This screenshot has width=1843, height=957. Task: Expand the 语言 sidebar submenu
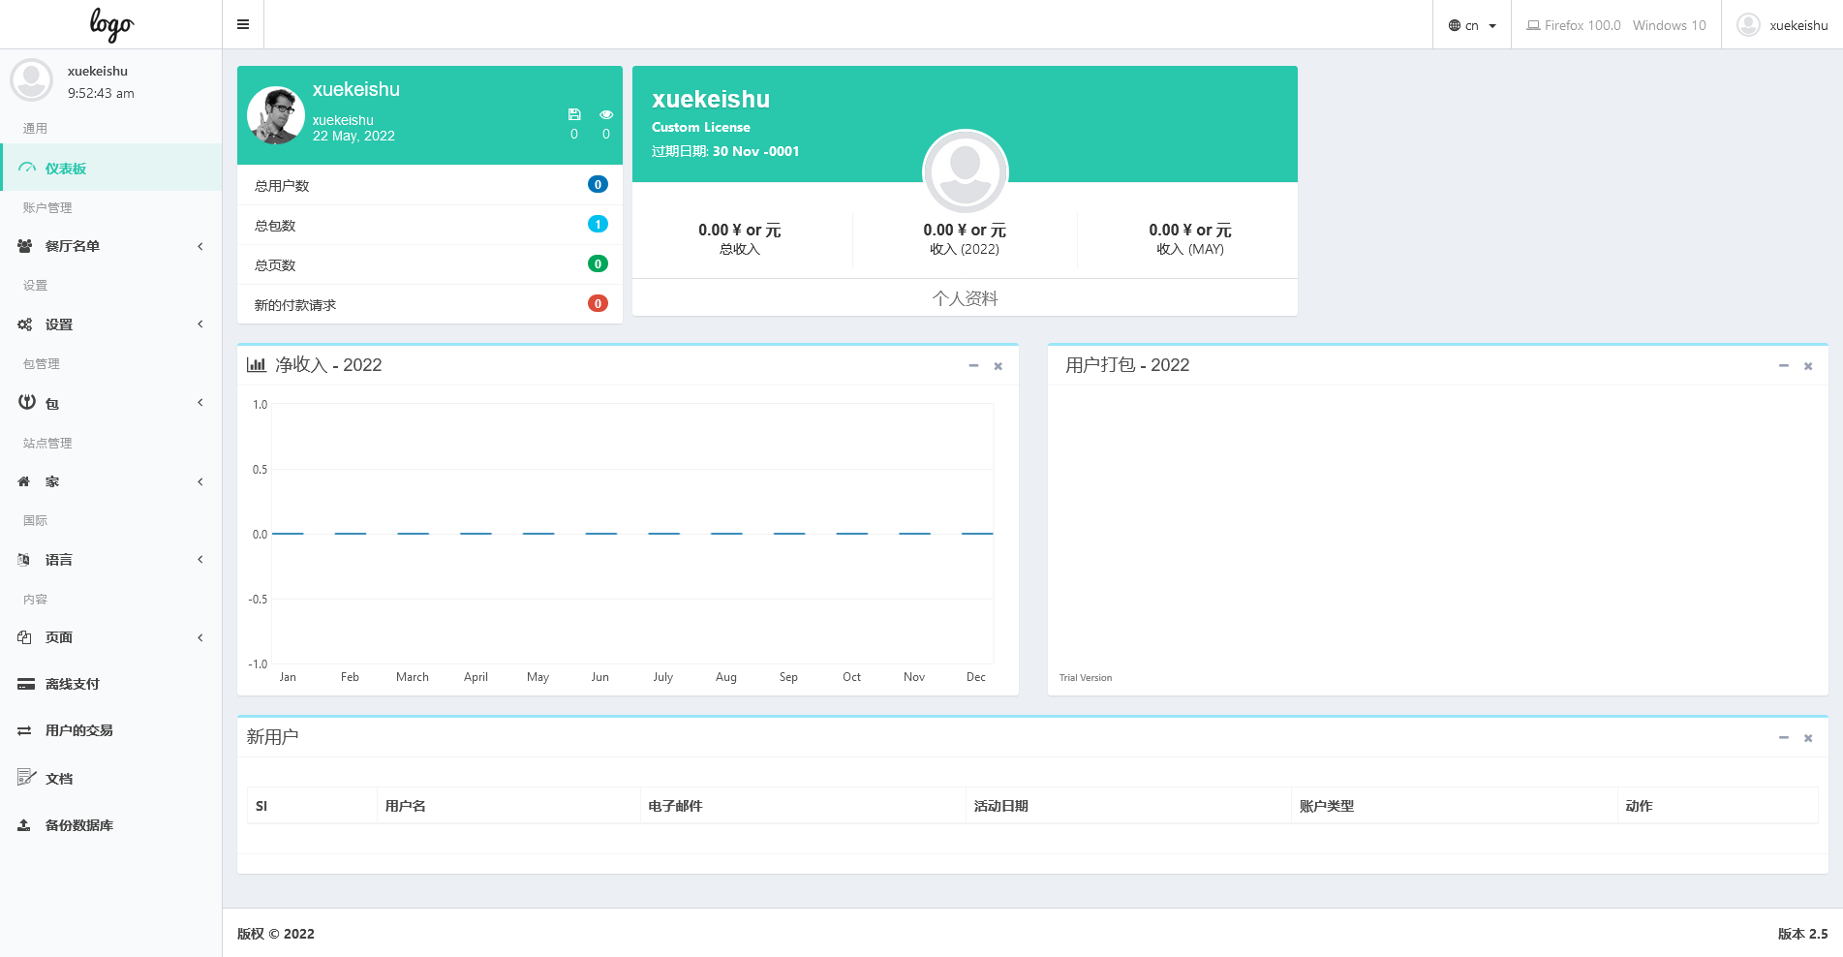point(110,560)
